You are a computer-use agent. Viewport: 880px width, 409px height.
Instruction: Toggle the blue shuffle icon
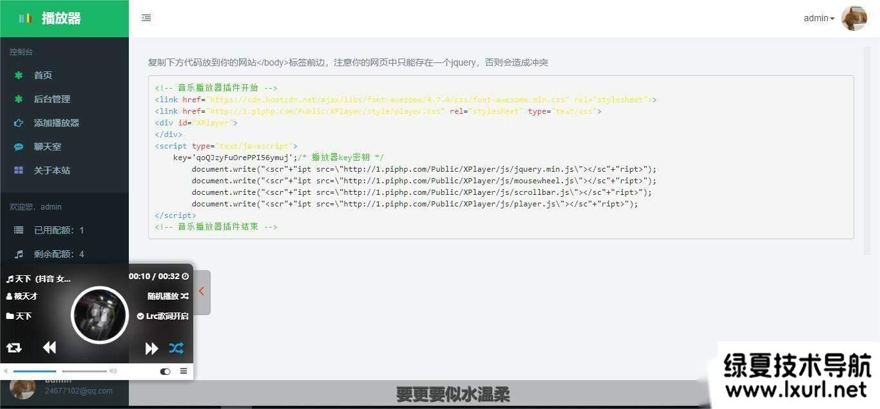177,349
